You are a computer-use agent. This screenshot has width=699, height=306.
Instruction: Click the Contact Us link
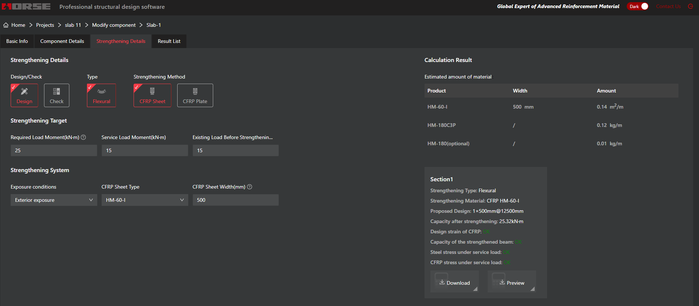[668, 7]
